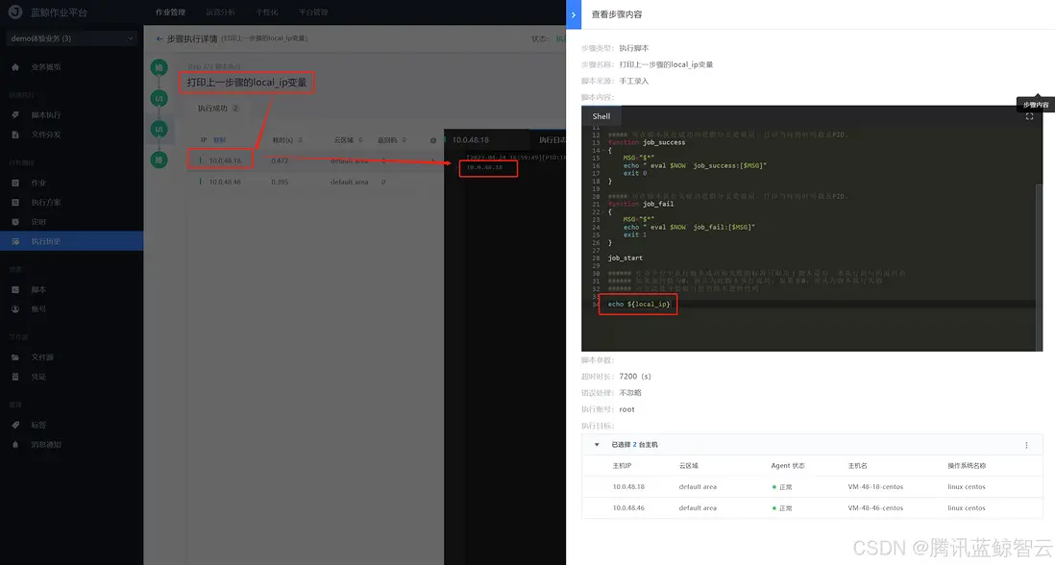1055x565 pixels.
Task: Collapse the 查看步骤内容 side panel
Action: 574,14
